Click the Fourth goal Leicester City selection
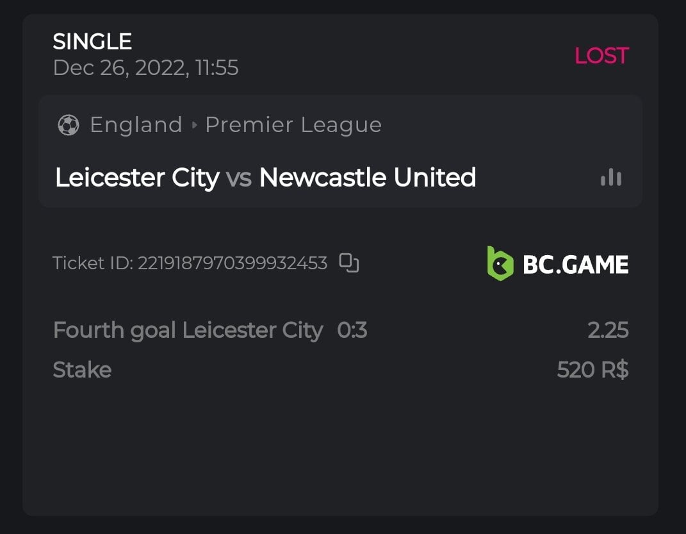Image resolution: width=686 pixels, height=534 pixels. coord(188,330)
